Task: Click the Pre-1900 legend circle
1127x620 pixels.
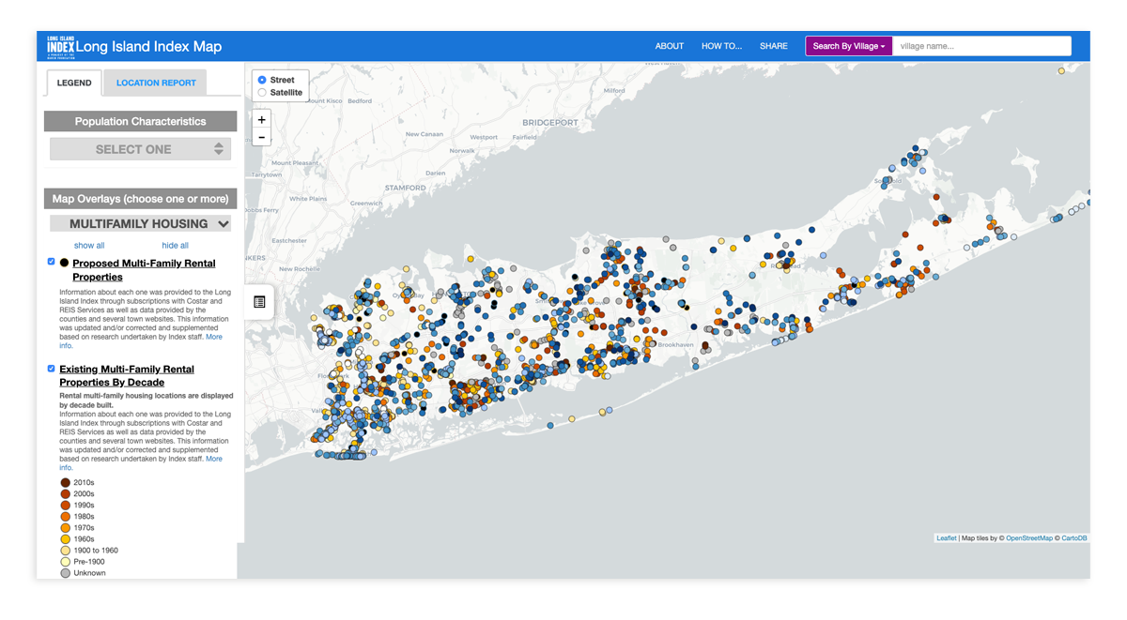Action: click(66, 562)
